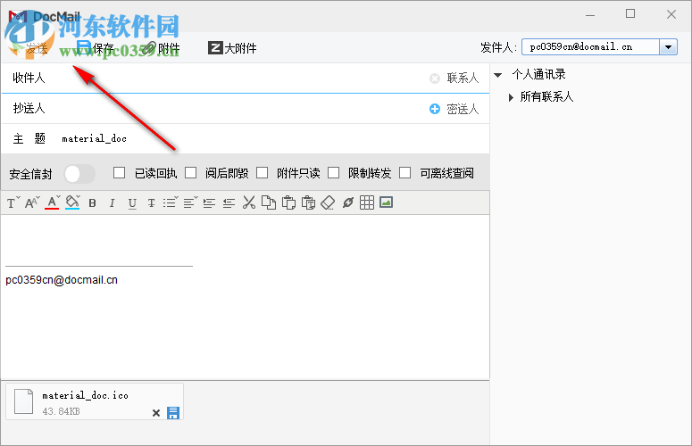
Task: Pick the text highlight fill color
Action: (73, 202)
